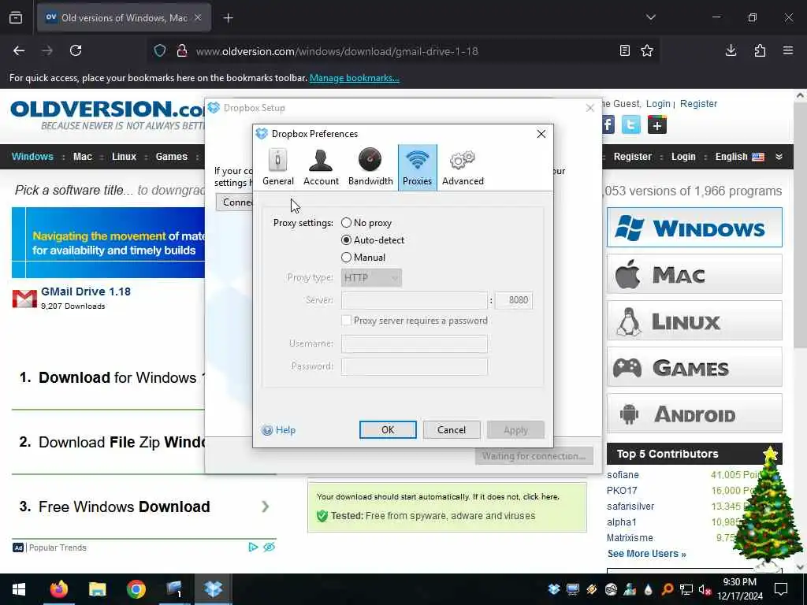Click the Mac platform banner

click(694, 274)
